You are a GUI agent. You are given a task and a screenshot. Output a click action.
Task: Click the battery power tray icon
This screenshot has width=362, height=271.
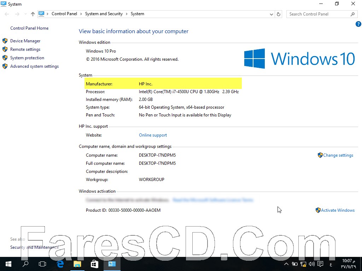click(294, 264)
